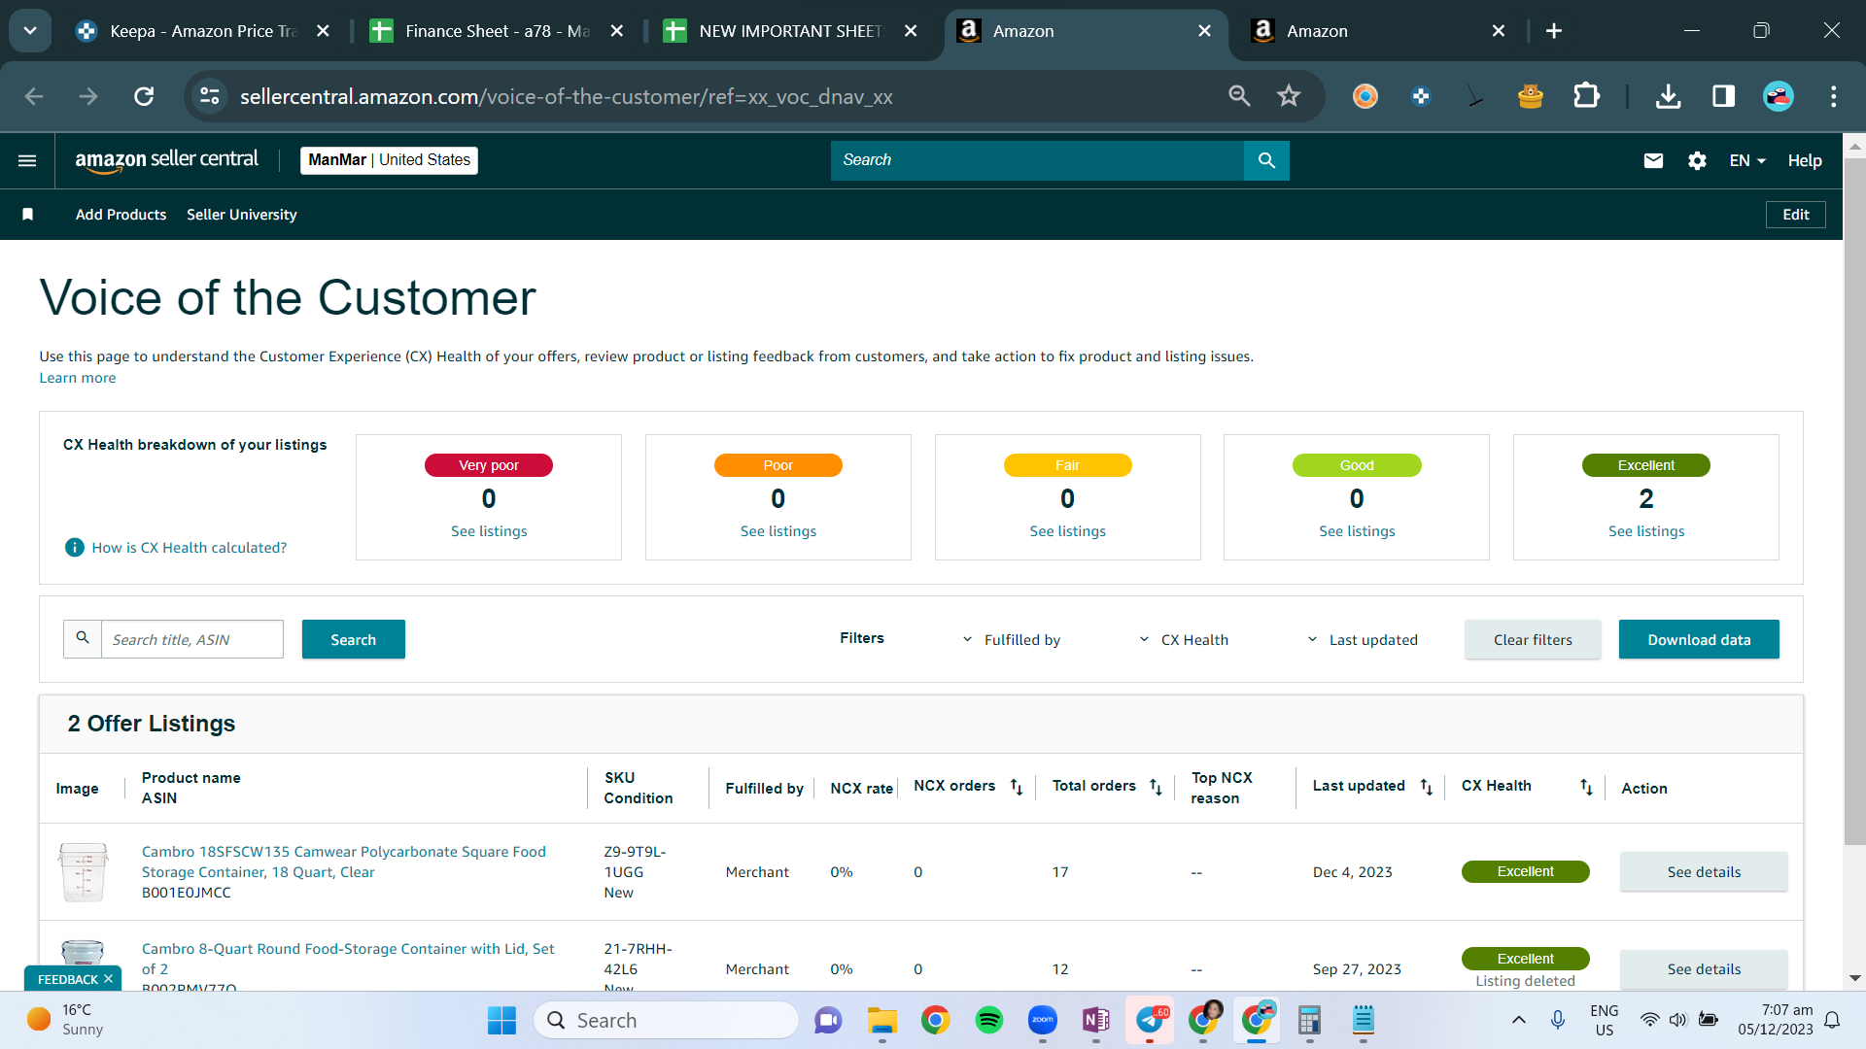Click Download data button
The height and width of the screenshot is (1049, 1866).
point(1699,639)
